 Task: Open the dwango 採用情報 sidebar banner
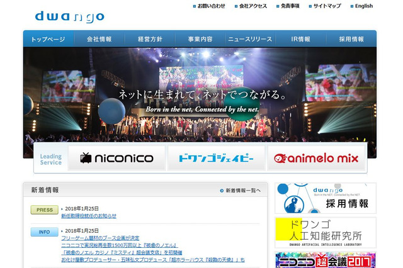click(326, 198)
